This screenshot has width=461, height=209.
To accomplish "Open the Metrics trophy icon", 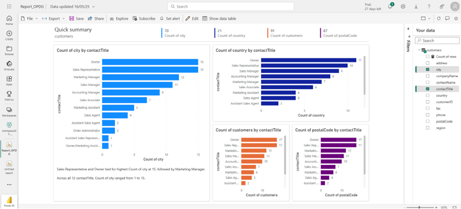I will pyautogui.click(x=9, y=96).
